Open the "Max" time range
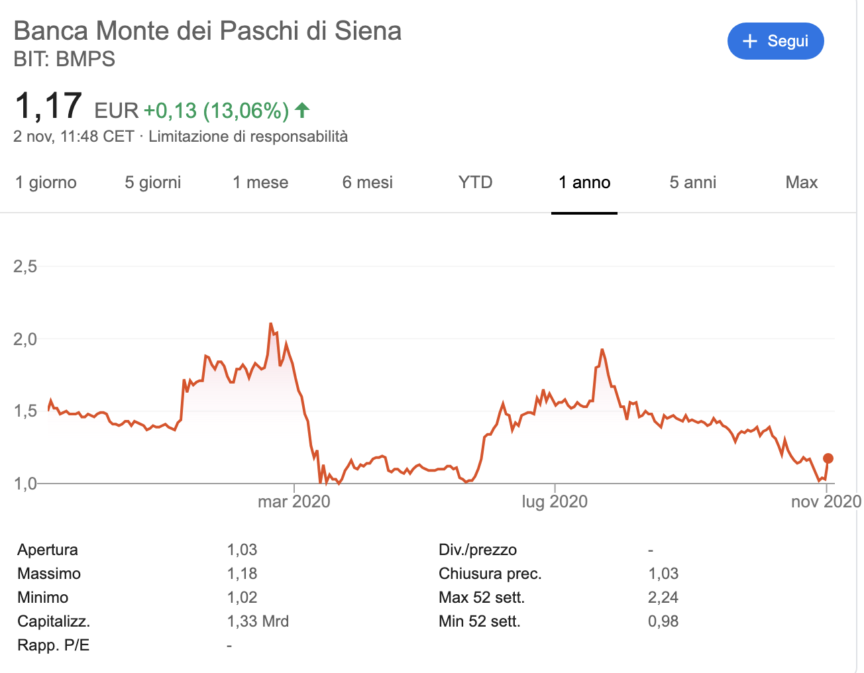 tap(801, 182)
